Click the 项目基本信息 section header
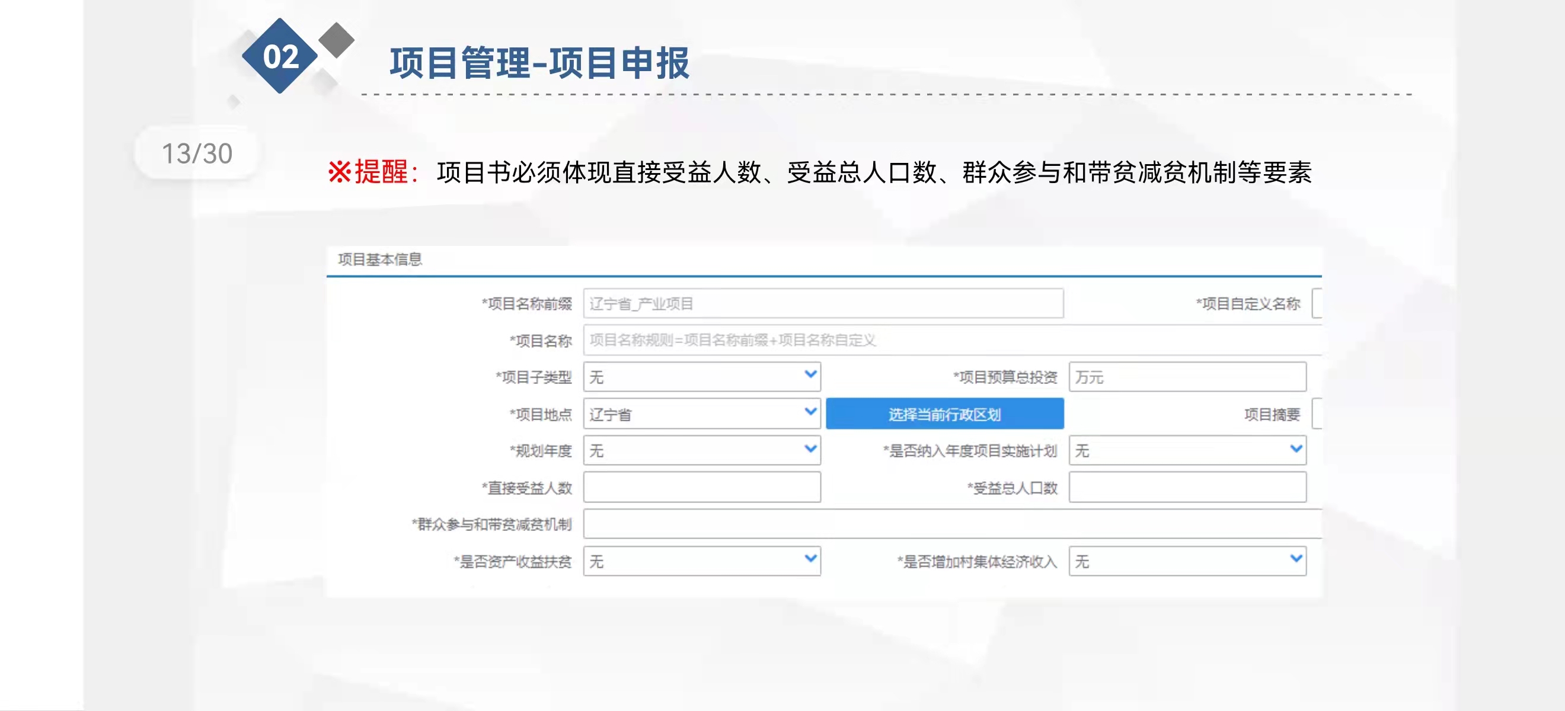Viewport: 1565px width, 711px height. coord(380,260)
